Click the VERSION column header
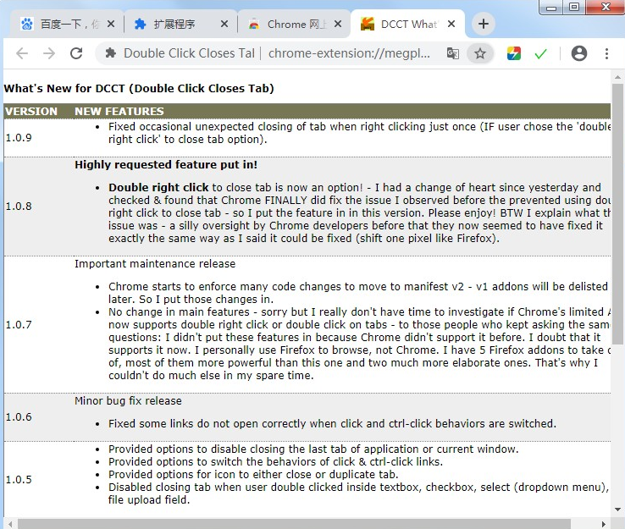Screen dimensions: 625x529 31,111
